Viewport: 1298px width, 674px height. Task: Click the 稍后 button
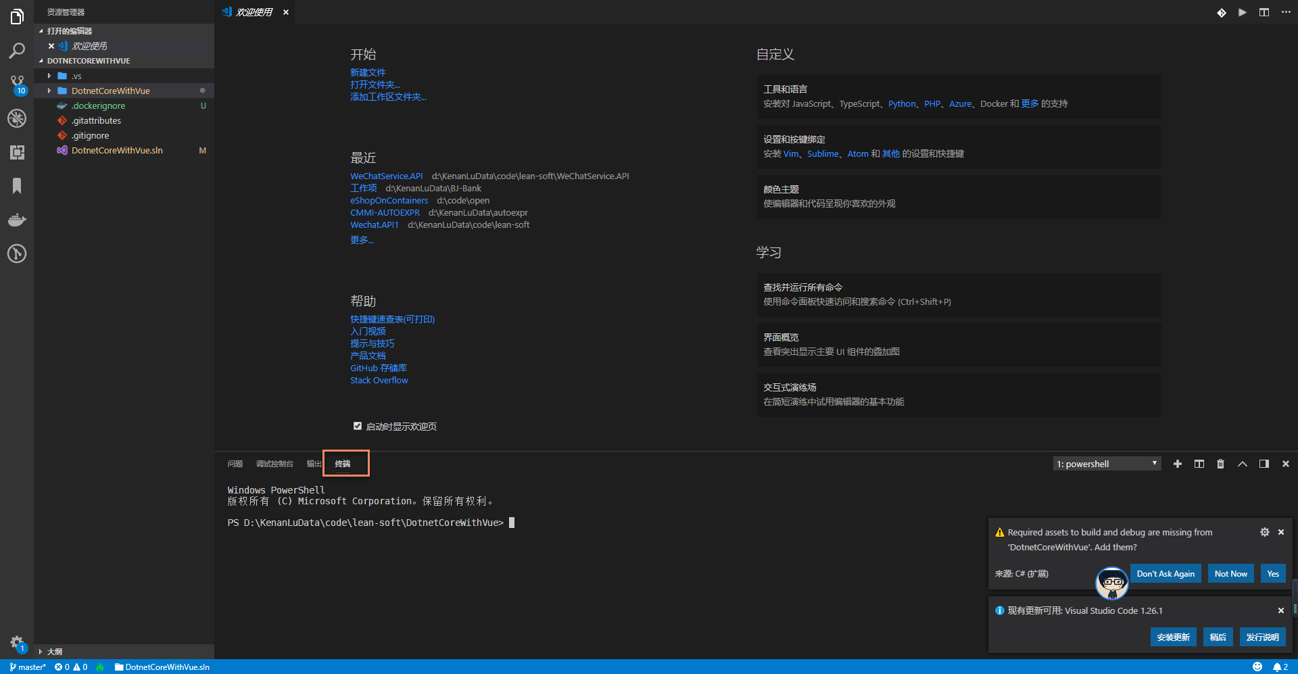[1218, 637]
